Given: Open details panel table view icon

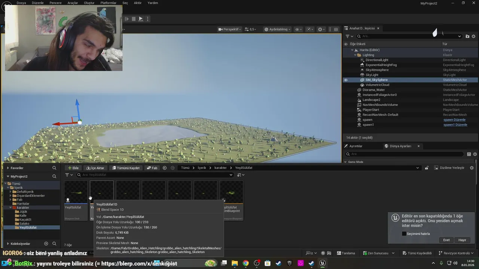Looking at the screenshot, I should [469, 154].
